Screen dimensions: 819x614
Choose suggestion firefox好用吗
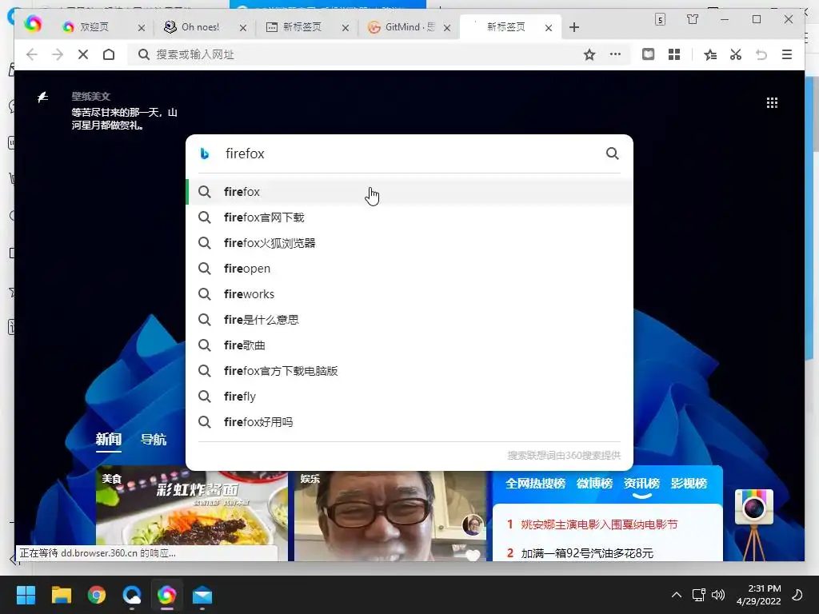tap(409, 422)
